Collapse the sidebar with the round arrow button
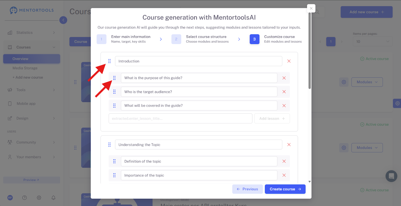This screenshot has height=206, width=401. pos(63,20)
